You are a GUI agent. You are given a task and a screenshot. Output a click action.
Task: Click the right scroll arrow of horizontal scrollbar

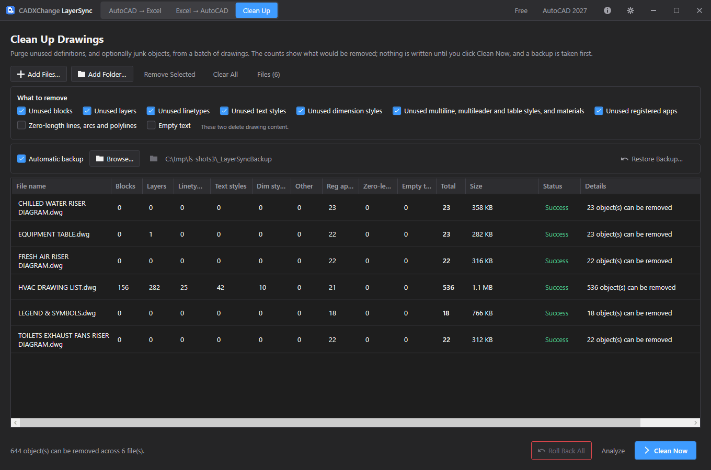[x=696, y=422]
